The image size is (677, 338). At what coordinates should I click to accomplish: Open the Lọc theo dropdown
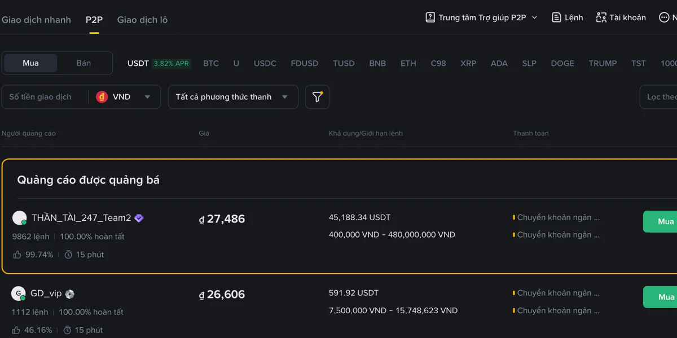pyautogui.click(x=658, y=97)
